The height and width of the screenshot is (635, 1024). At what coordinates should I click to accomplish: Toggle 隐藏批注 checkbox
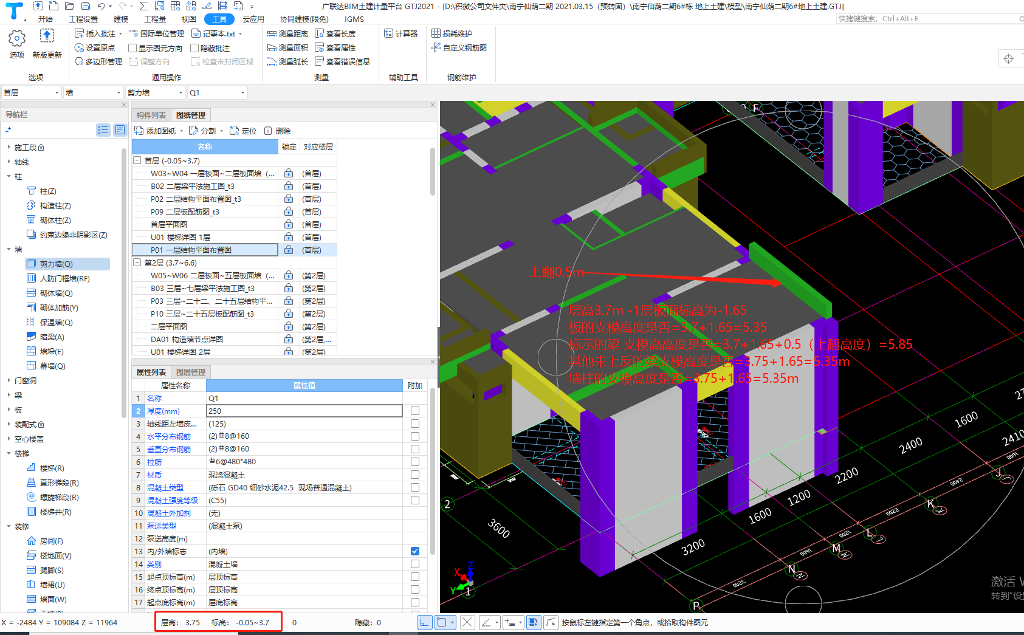[194, 48]
